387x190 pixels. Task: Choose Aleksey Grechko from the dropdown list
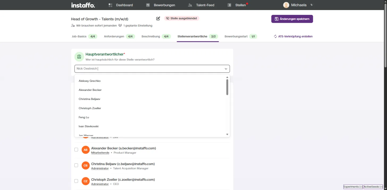150,81
